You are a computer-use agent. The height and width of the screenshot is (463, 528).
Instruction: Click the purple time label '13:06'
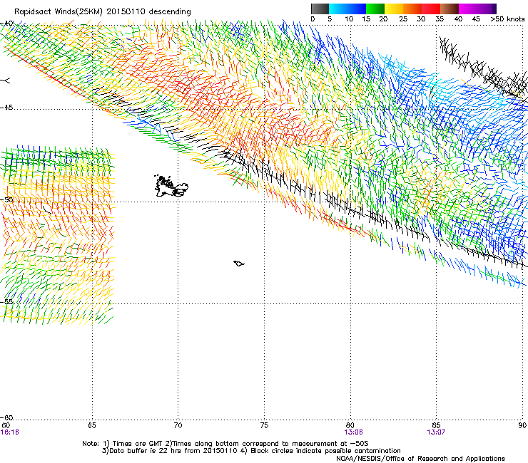click(x=354, y=432)
